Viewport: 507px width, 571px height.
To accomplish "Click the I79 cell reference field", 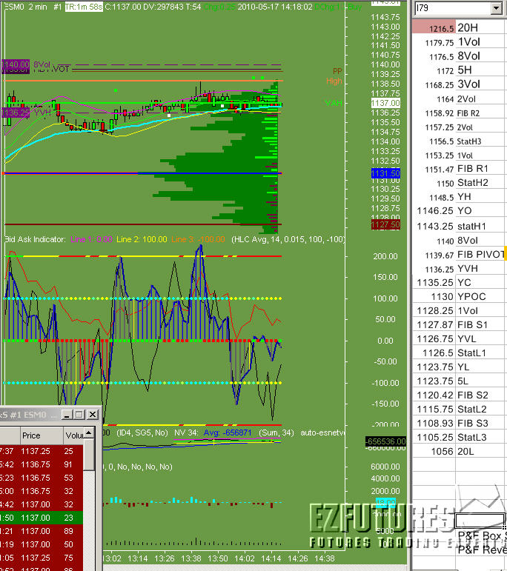I will click(x=452, y=8).
